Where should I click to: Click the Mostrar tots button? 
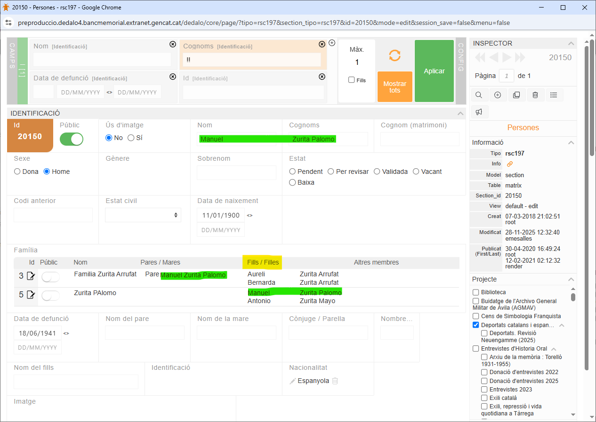tap(395, 87)
